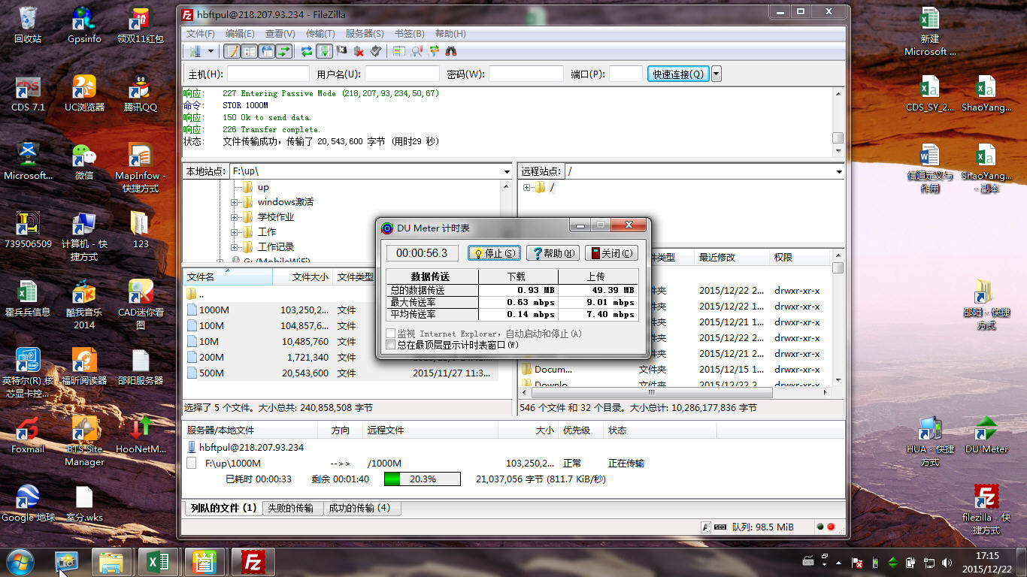Focus the 主机(H) host field
The image size is (1027, 577).
[x=268, y=74]
